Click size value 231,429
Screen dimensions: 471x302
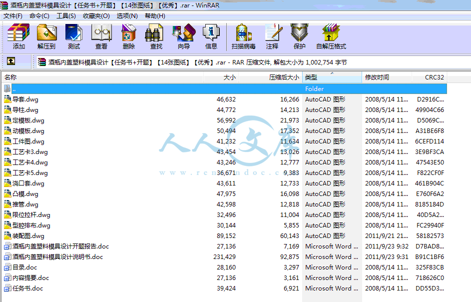click(x=224, y=257)
